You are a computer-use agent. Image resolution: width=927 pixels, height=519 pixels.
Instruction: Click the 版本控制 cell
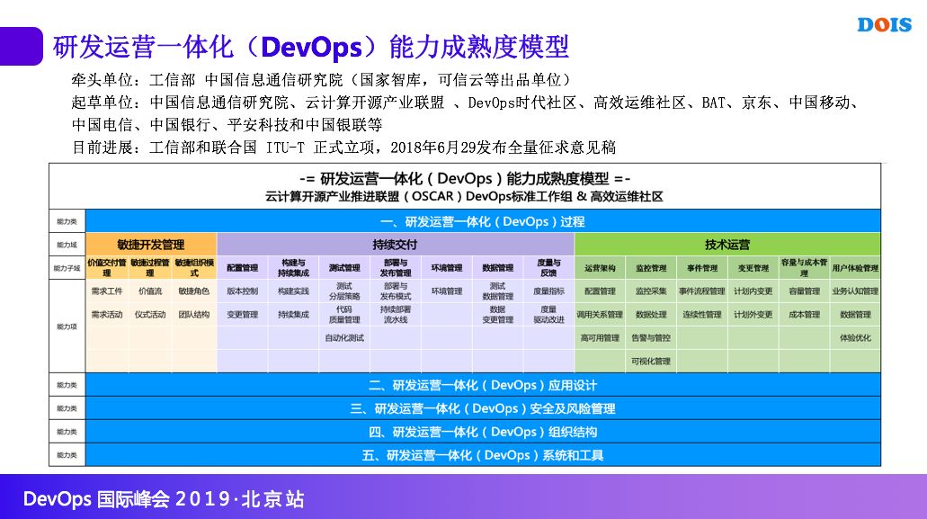click(243, 291)
